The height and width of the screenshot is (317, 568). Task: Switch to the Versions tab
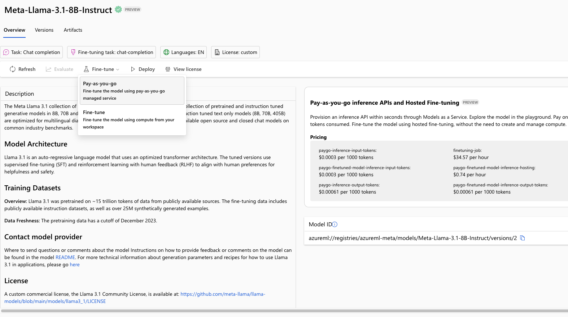[x=44, y=30]
